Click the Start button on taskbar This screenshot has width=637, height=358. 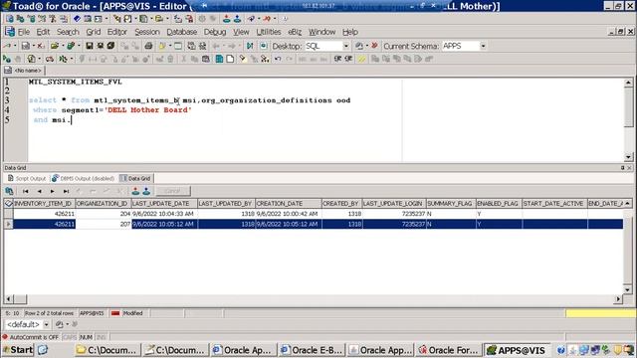coord(18,350)
